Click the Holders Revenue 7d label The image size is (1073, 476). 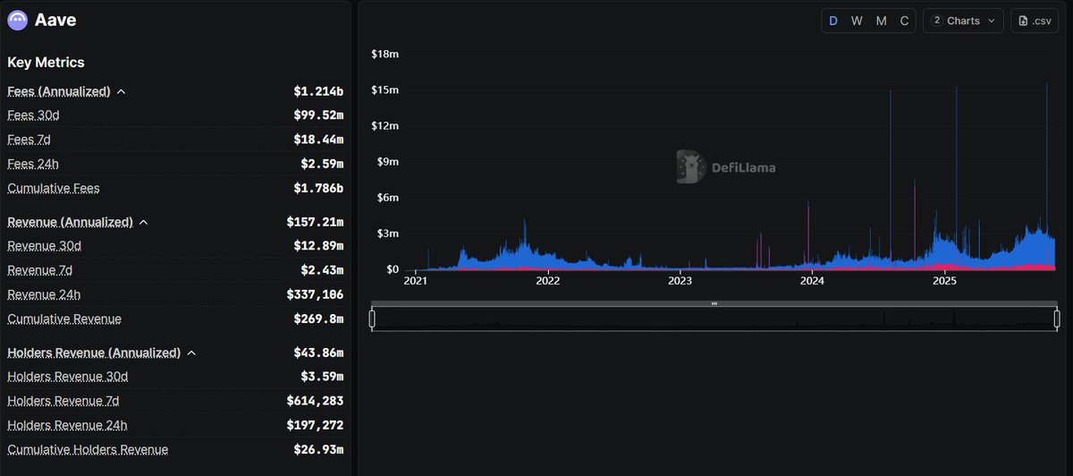(63, 401)
